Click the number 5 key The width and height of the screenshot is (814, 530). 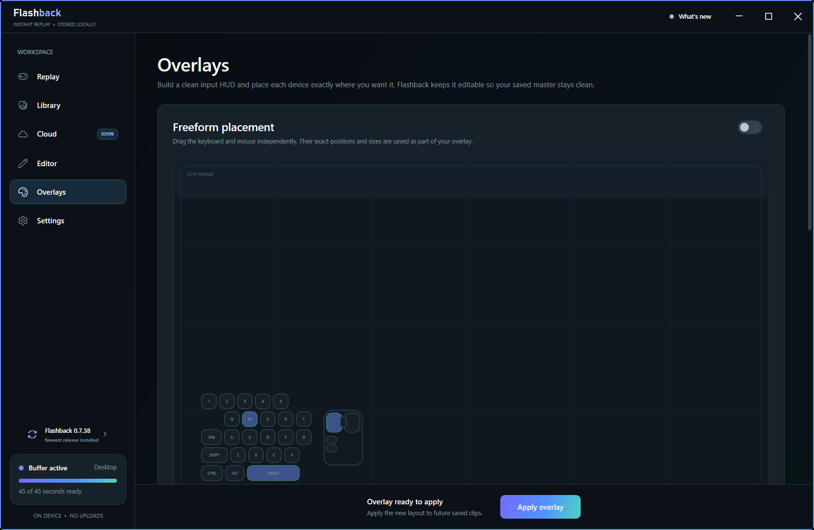[281, 401]
